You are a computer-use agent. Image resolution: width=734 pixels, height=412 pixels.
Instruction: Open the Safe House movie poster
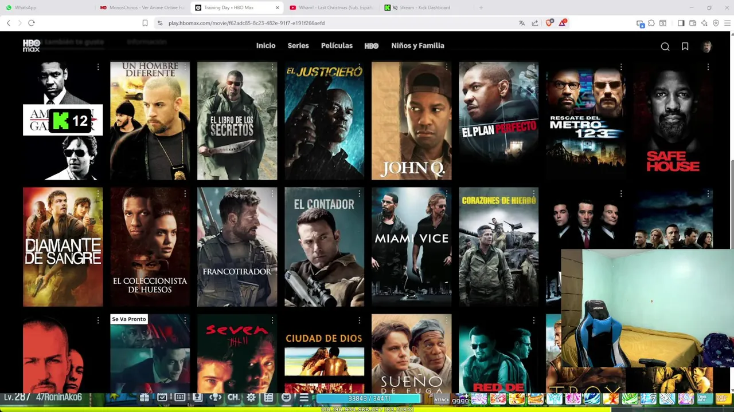[673, 121]
